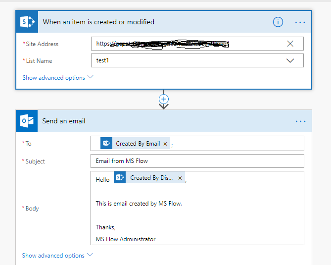Screen dimensions: 331x265
Task: Remove the Created By Display token from Body
Action: coord(180,178)
